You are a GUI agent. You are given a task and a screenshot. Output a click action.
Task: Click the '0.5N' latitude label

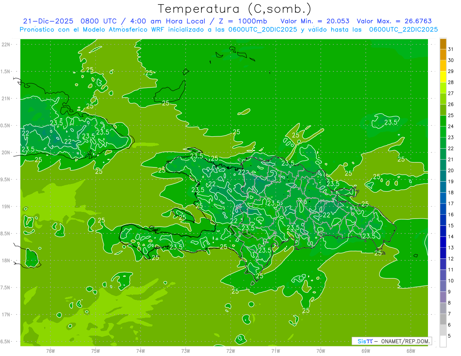6,126
